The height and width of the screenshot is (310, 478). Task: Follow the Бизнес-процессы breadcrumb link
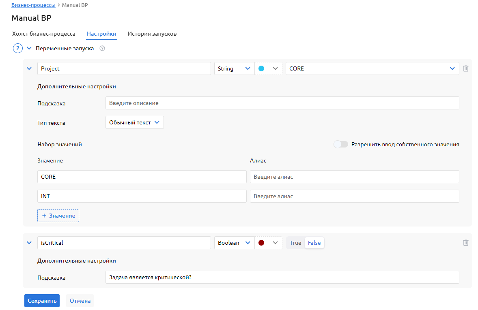(33, 5)
